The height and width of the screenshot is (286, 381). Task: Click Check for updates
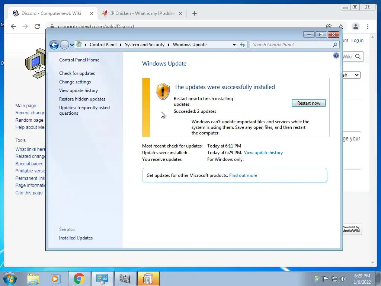77,73
